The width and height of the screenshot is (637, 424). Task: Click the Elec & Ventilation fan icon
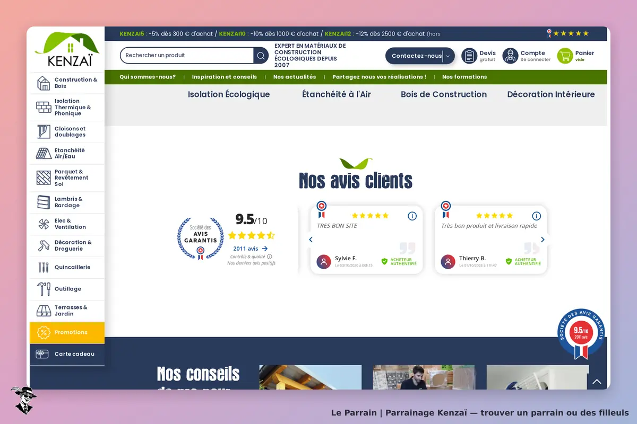44,224
